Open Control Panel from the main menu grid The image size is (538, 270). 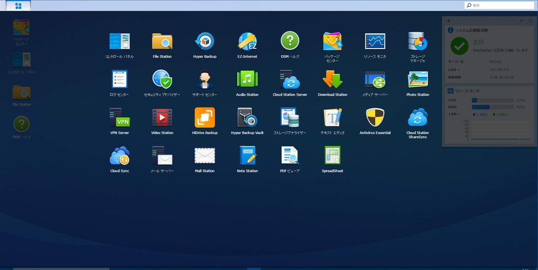coord(119,41)
